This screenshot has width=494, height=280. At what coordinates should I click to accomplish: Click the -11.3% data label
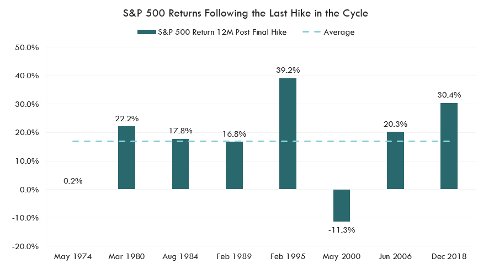[x=342, y=229]
